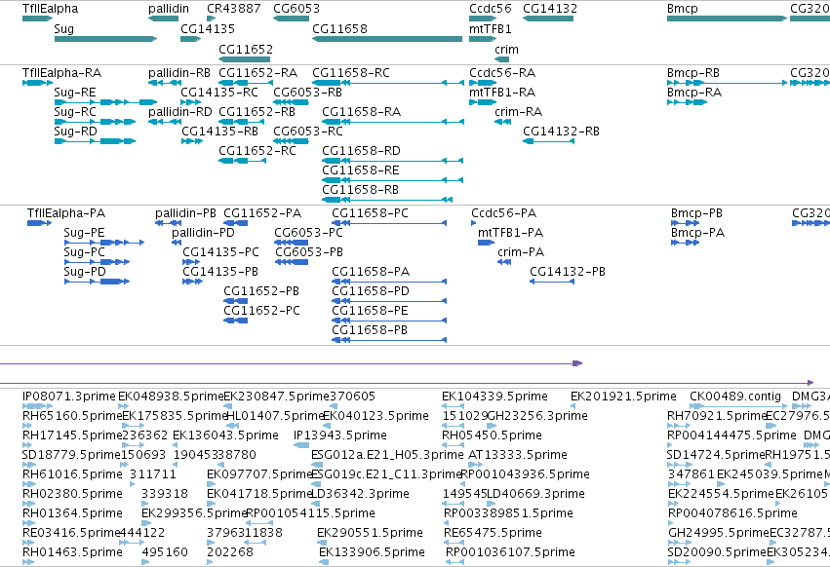Screen dimensions: 830x567
Task: Select EST EK133906.5prime
Action: [324, 562]
